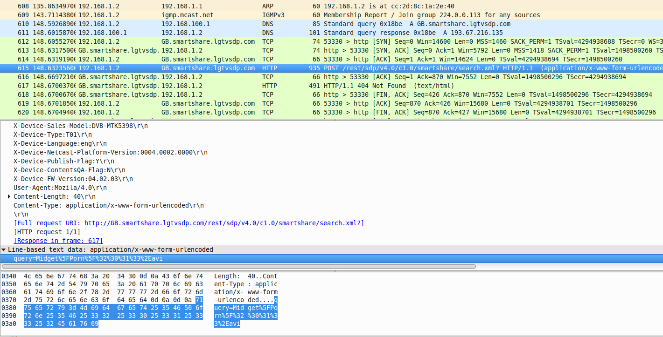Collapse the Line-based text data section
The height and width of the screenshot is (337, 663).
click(x=4, y=249)
